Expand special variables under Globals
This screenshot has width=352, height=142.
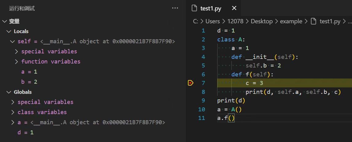(x=13, y=102)
